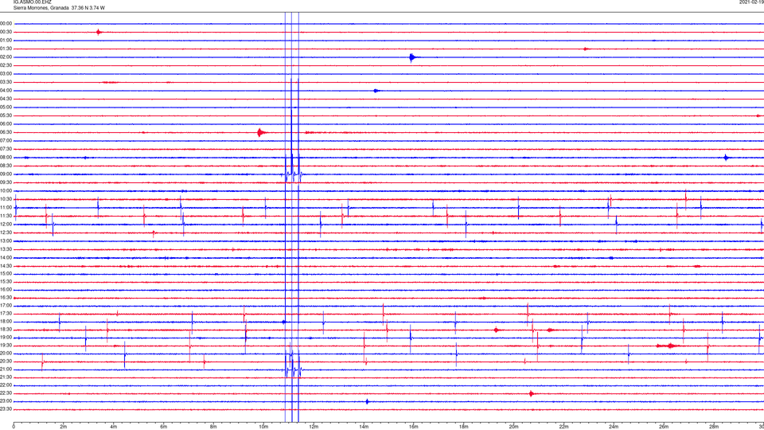Select the 22m axis tick label
Image resolution: width=764 pixels, height=430 pixels.
click(x=563, y=427)
